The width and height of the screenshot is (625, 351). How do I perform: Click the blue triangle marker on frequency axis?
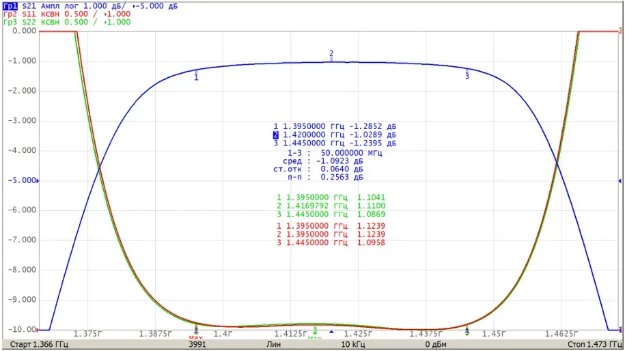(331, 332)
